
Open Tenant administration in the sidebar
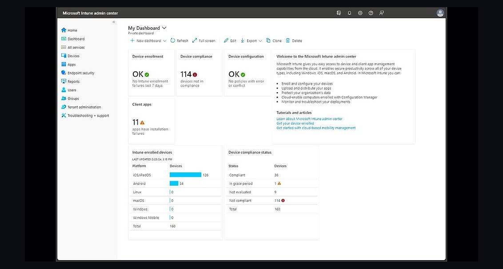click(x=81, y=107)
